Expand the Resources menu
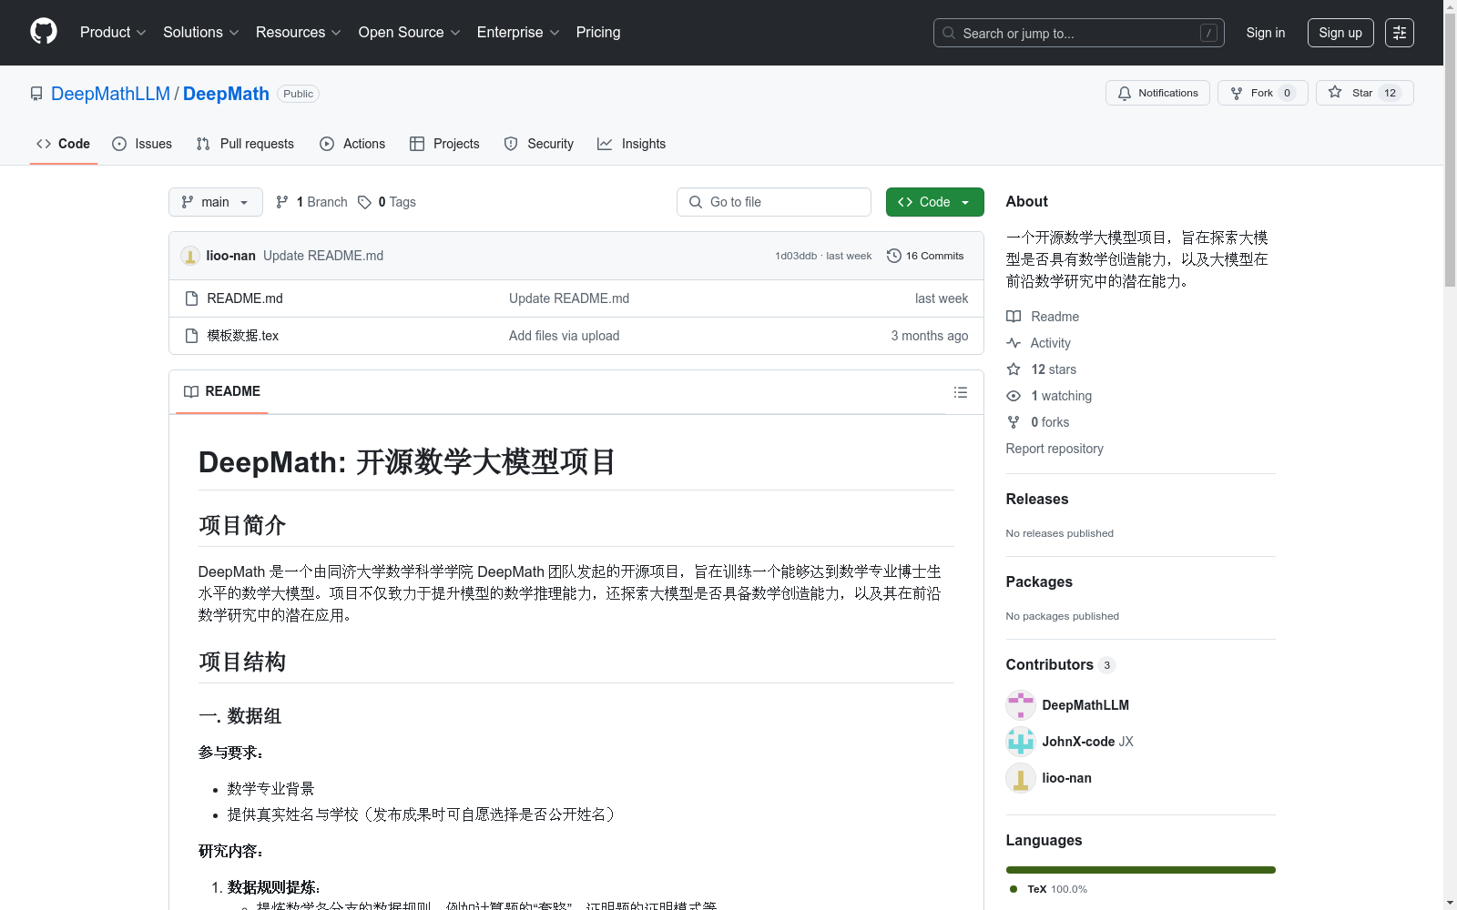Screen dimensions: 1457x910 (x=298, y=32)
